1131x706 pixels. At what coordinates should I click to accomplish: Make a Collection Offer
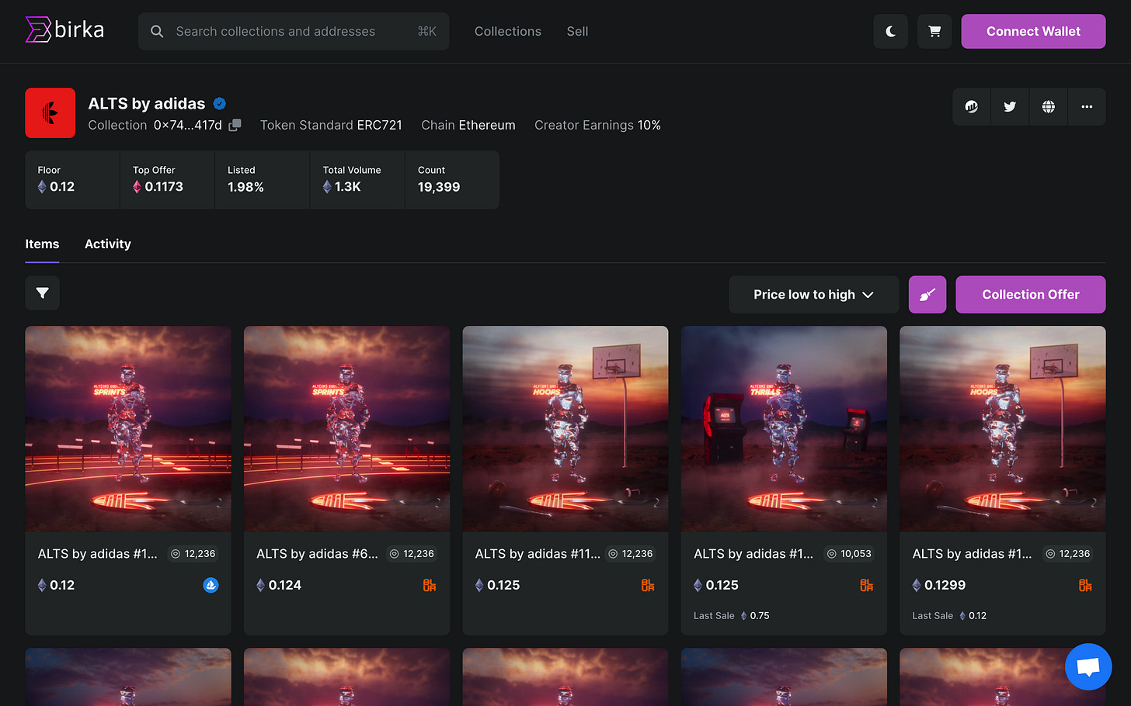click(x=1031, y=295)
